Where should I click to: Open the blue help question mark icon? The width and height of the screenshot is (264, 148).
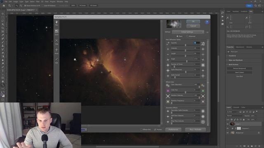207,22
